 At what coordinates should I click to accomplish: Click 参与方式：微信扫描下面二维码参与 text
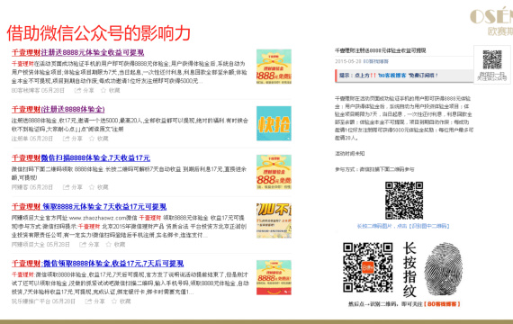[374, 169]
